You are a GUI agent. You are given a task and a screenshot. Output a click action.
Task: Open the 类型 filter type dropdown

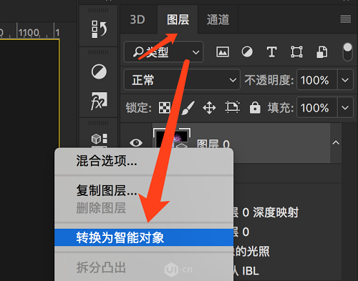click(x=164, y=52)
